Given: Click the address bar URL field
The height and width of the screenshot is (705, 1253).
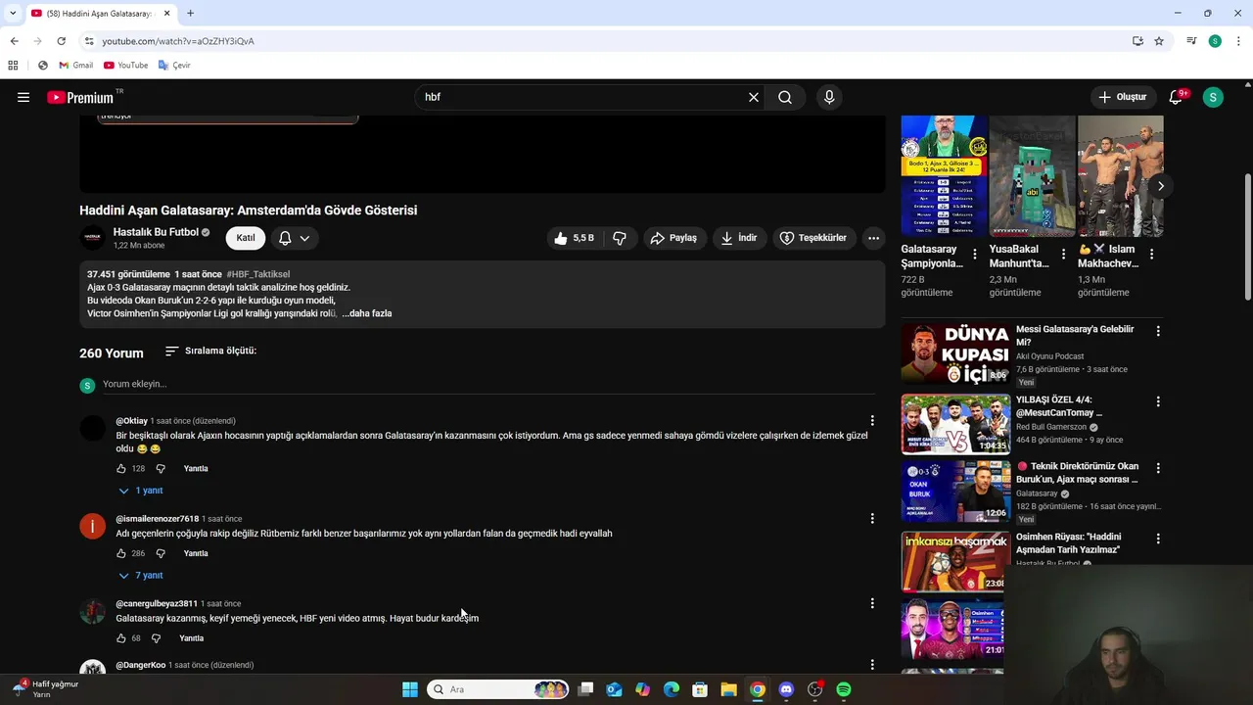Looking at the screenshot, I should pyautogui.click(x=607, y=41).
